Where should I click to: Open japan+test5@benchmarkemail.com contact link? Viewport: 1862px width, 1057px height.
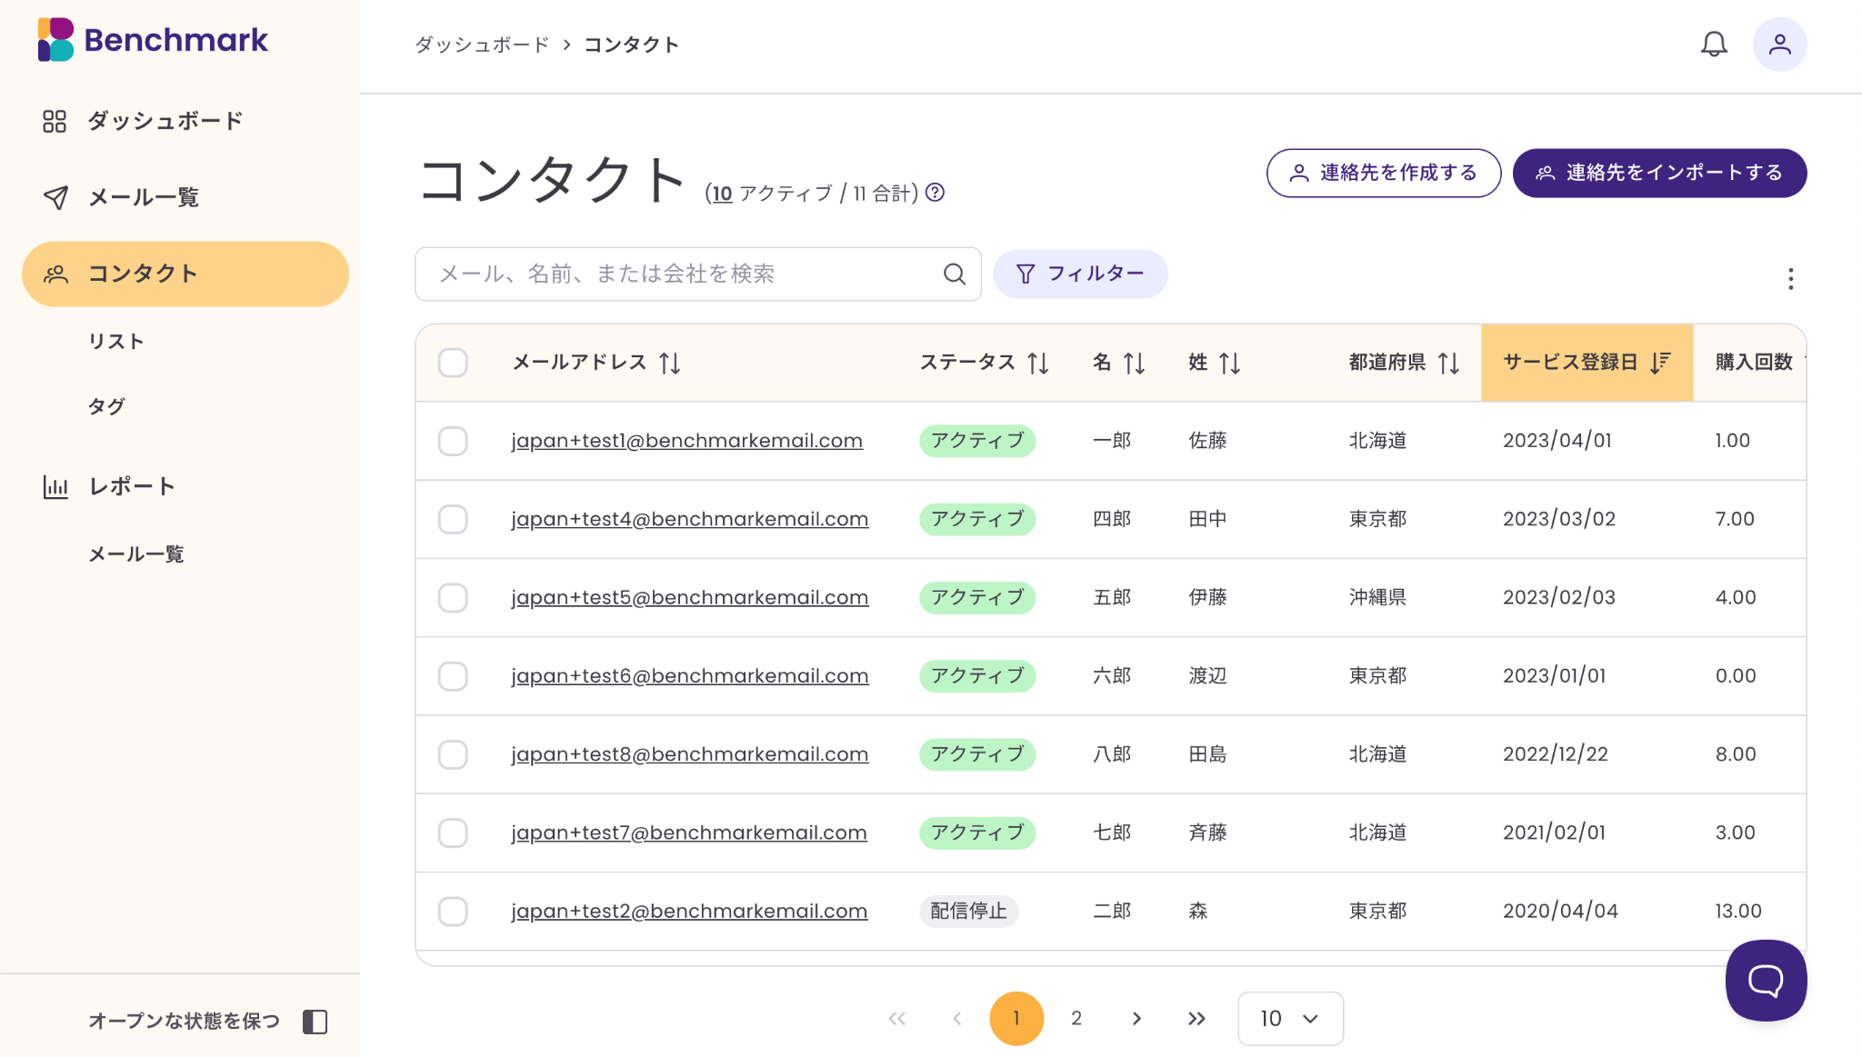[x=689, y=598]
